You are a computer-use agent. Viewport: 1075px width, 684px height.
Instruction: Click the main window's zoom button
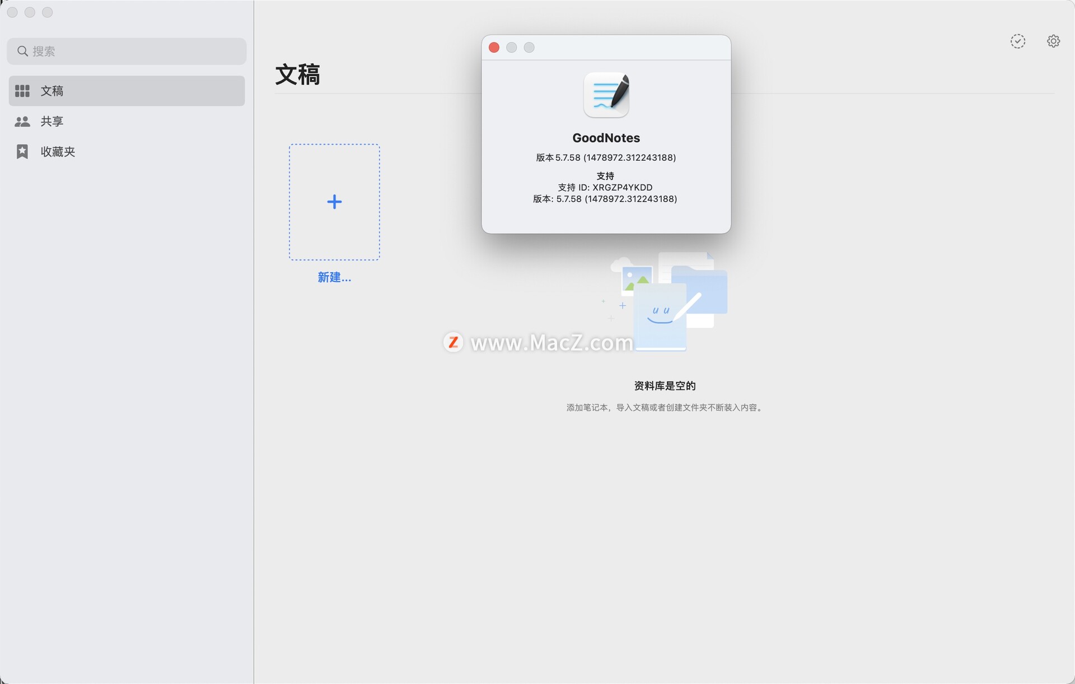click(x=48, y=12)
